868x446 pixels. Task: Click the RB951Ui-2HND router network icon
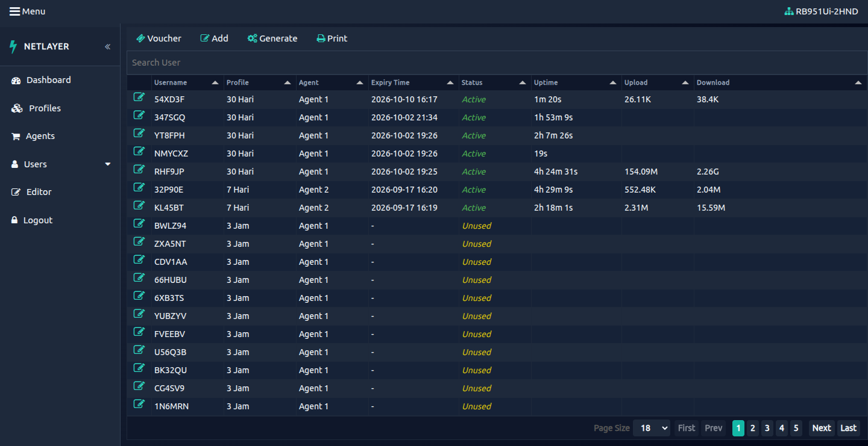click(788, 11)
